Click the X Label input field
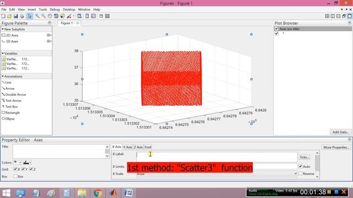353x198 pixels. (217, 157)
